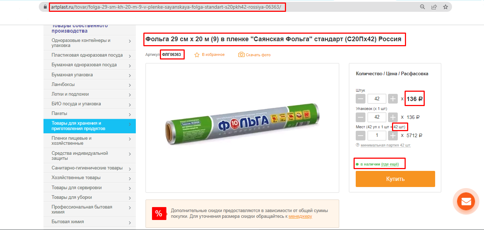Open the orange envelope chat button

click(466, 201)
